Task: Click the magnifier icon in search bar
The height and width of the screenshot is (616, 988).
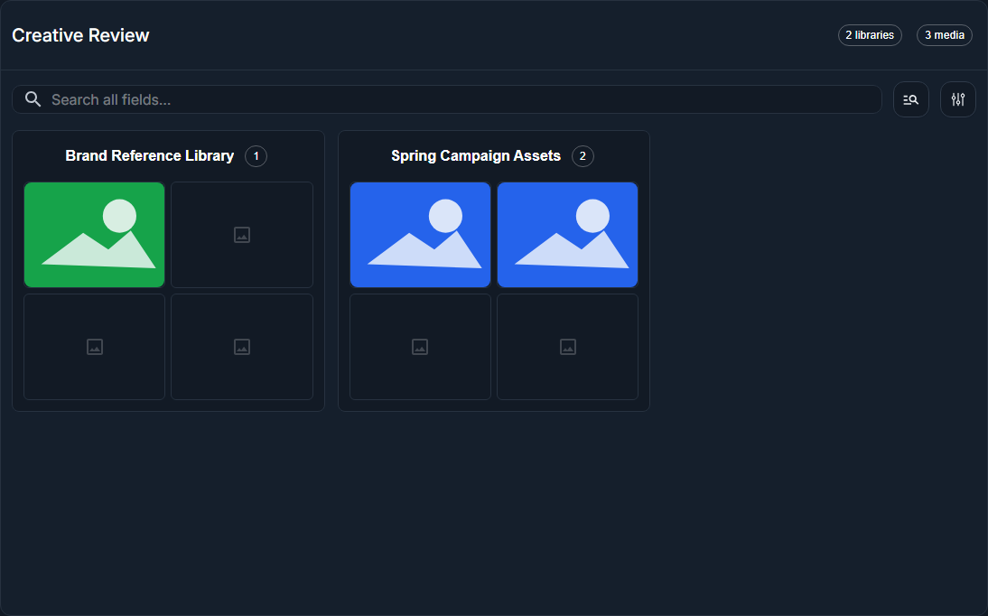Action: (x=33, y=99)
